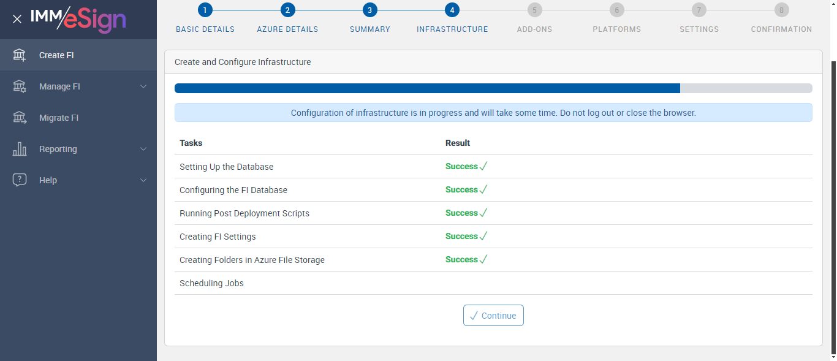Image resolution: width=837 pixels, height=361 pixels.
Task: Click the Reporting bar chart icon
Action: pyautogui.click(x=20, y=149)
